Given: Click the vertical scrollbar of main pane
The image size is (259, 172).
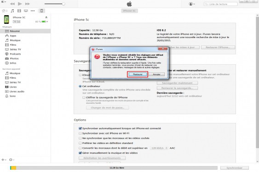Looking at the screenshot, I should pos(257,83).
